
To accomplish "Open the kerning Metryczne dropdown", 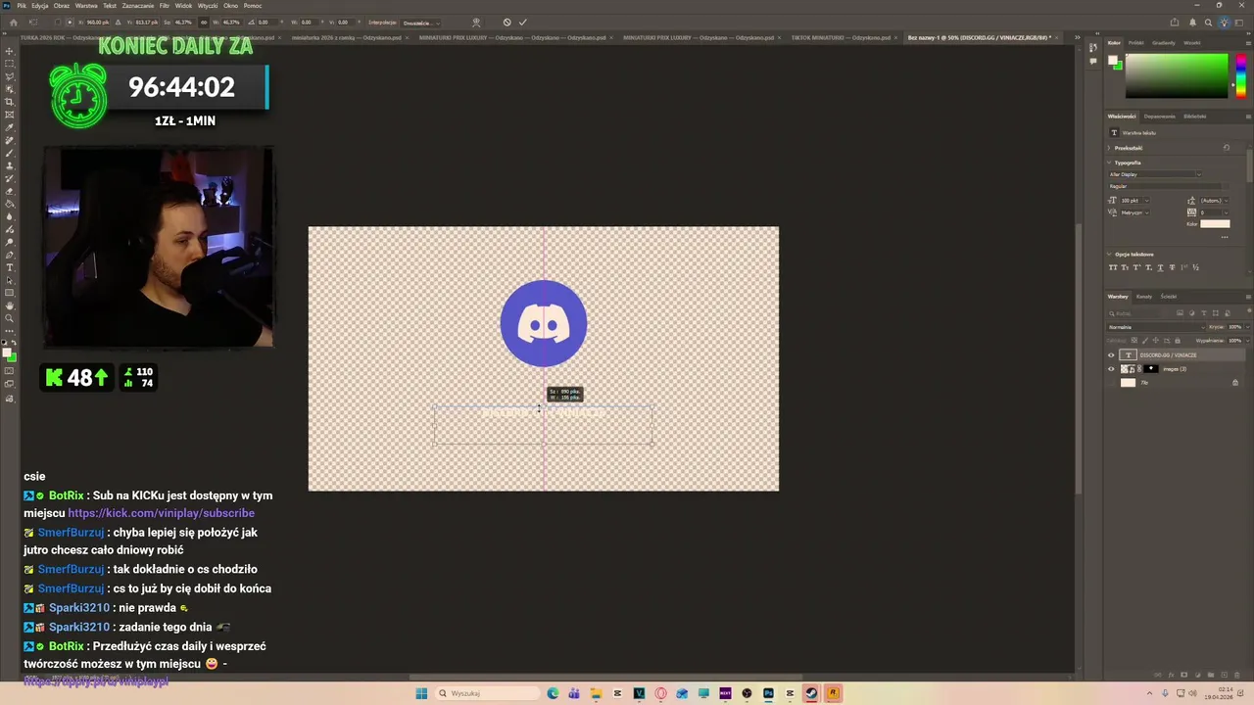I will pyautogui.click(x=1146, y=212).
